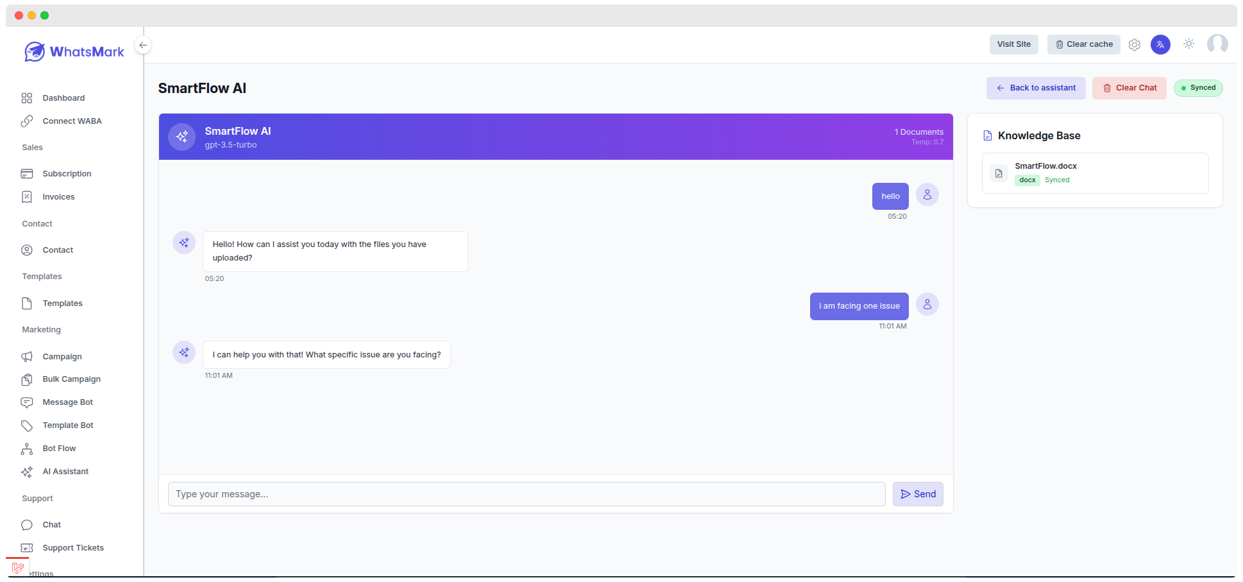
Task: Click the Bulk Campaign icon
Action: click(x=27, y=380)
